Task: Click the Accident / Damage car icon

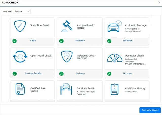Action: pyautogui.click(x=114, y=26)
